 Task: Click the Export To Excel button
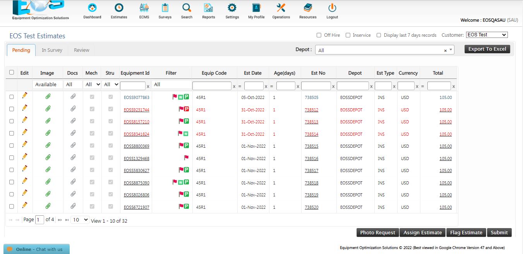(487, 49)
